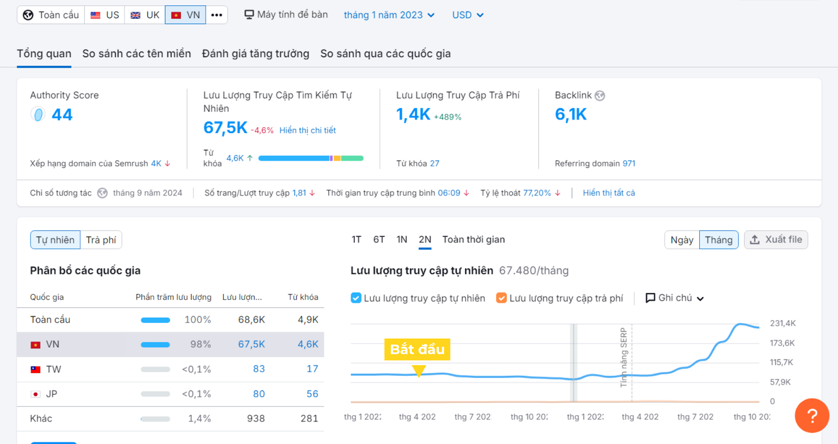This screenshot has height=444, width=838.
Task: Click Tỷ lệ thoát value 77,20%
Action: [537, 193]
